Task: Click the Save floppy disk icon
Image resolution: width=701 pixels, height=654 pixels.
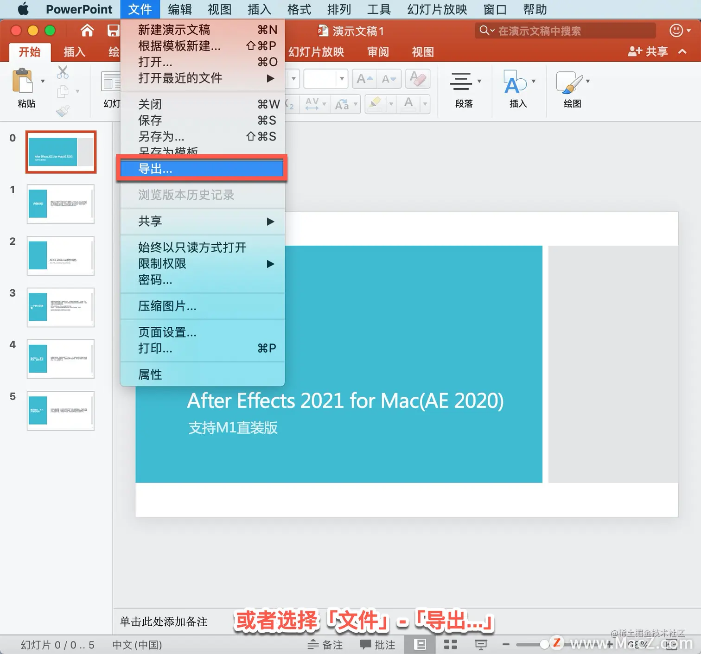Action: pos(113,31)
